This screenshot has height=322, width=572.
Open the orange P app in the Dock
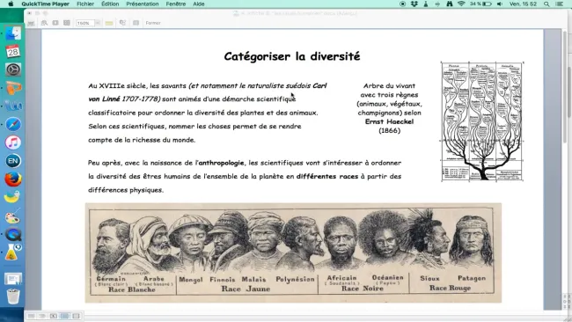click(13, 88)
